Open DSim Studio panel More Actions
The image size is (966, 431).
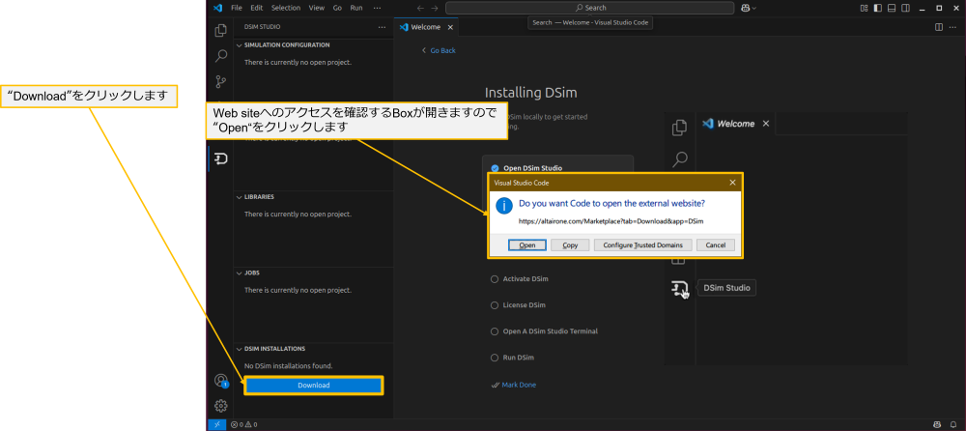(382, 27)
